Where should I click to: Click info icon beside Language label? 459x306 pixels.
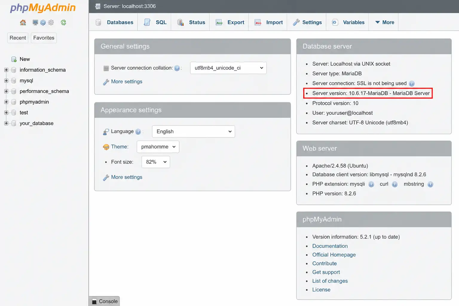(138, 131)
